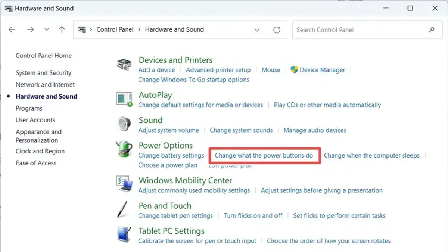Expand the address bar history dropdown

[257, 30]
